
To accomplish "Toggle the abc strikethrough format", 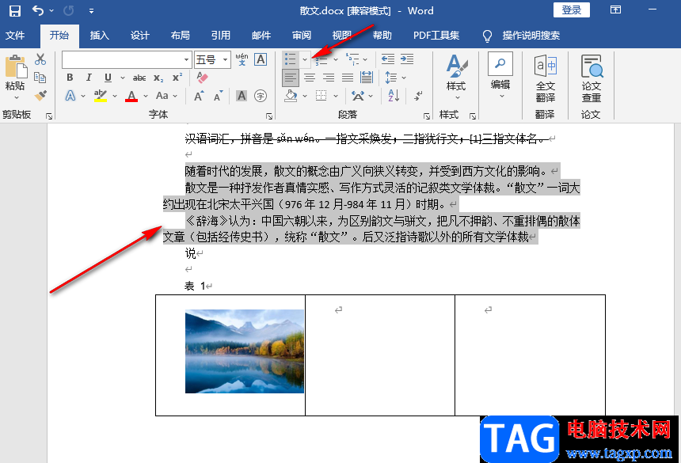I will (x=139, y=78).
